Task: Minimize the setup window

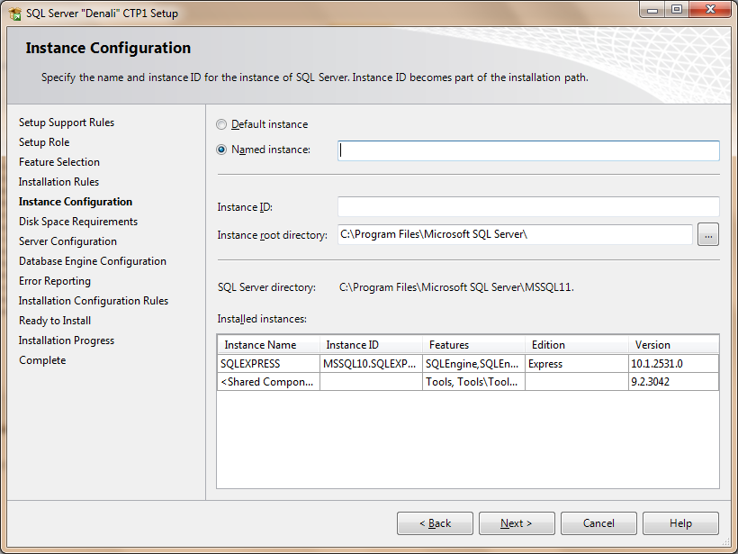Action: pos(652,10)
